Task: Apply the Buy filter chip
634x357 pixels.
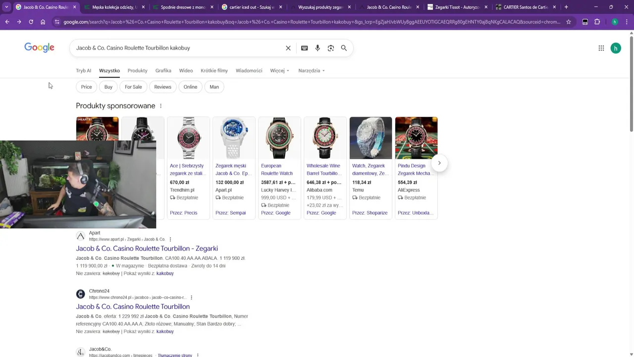Action: [108, 87]
